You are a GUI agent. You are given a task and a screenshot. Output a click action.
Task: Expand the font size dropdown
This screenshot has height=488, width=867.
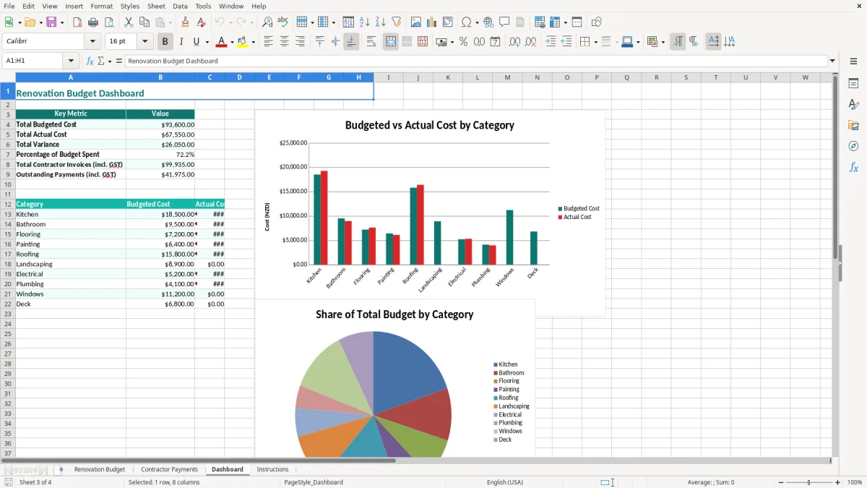click(x=144, y=42)
